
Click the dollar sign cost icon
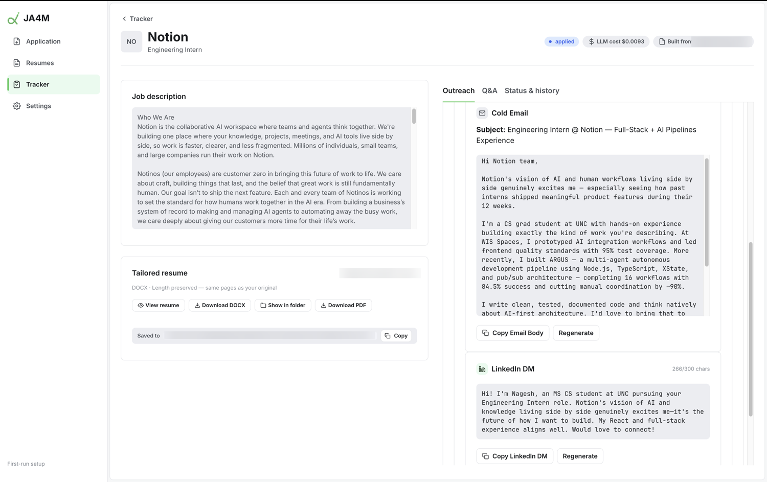592,41
